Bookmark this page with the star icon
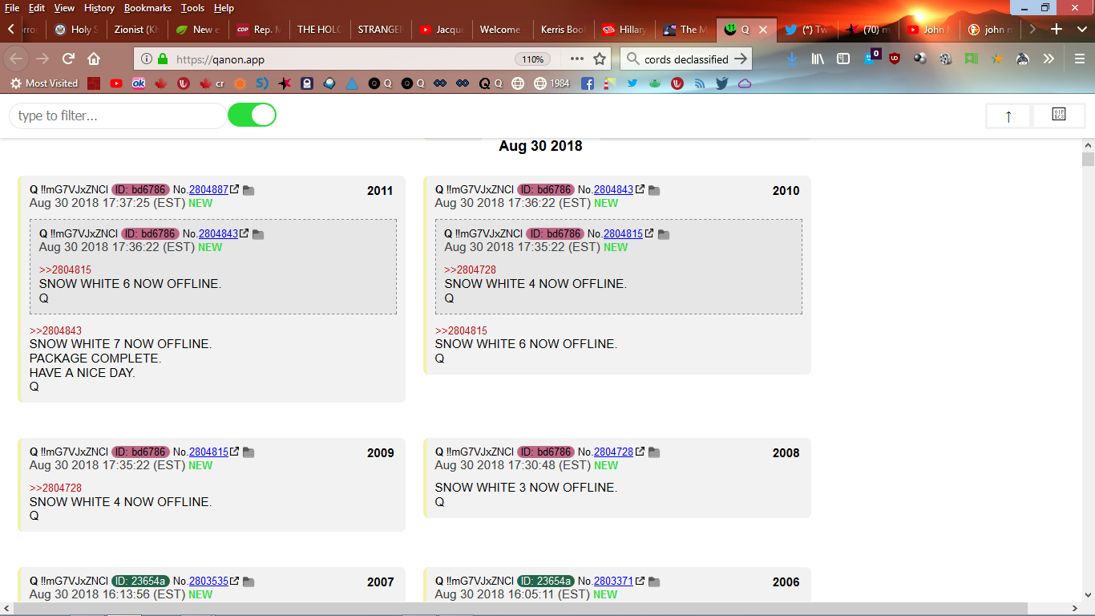This screenshot has height=616, width=1095. pos(600,59)
